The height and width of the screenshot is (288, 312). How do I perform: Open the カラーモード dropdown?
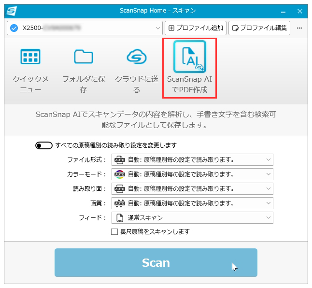point(192,174)
